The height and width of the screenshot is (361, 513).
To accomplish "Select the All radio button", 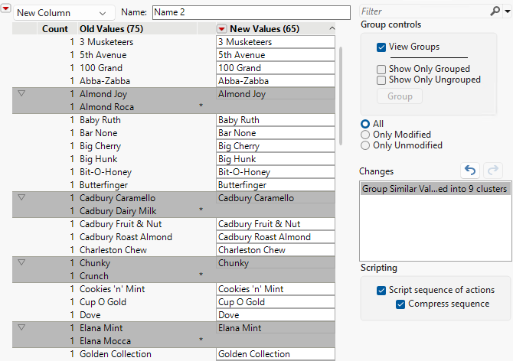I will pos(365,124).
